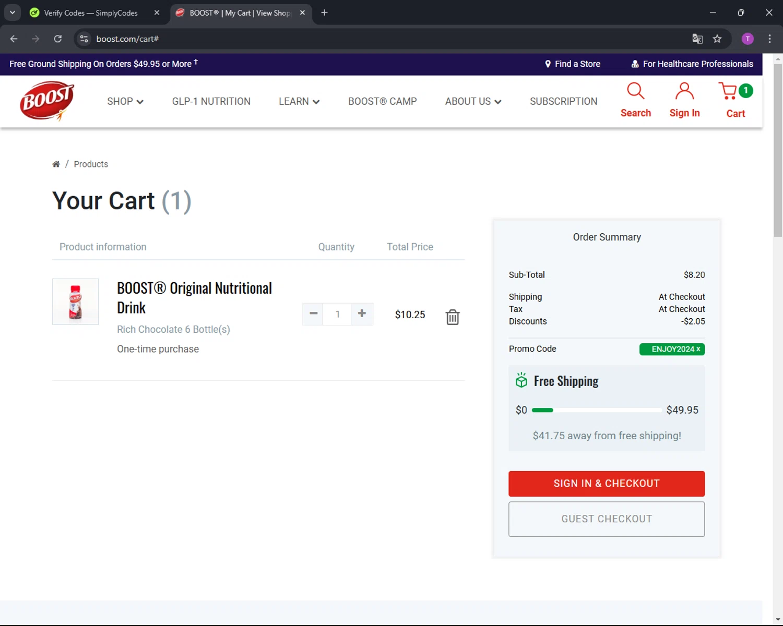Viewport: 783px width, 626px height.
Task: Click the BOOST logo
Action: 47,101
